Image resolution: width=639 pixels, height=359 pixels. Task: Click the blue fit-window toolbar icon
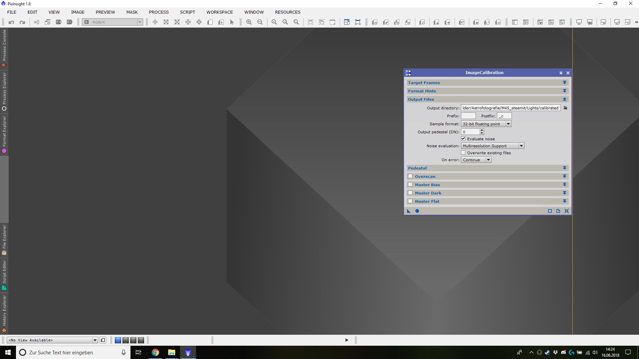point(347,22)
